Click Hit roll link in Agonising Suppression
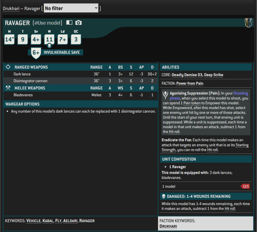 tap(174, 132)
